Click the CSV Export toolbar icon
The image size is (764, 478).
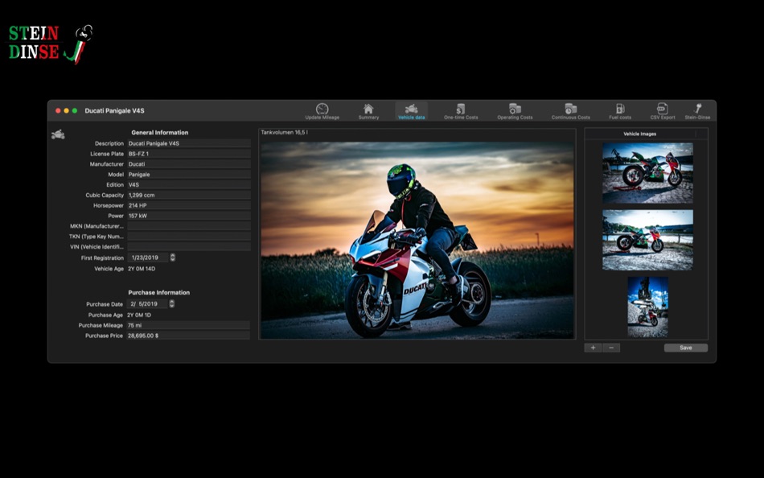[662, 111]
